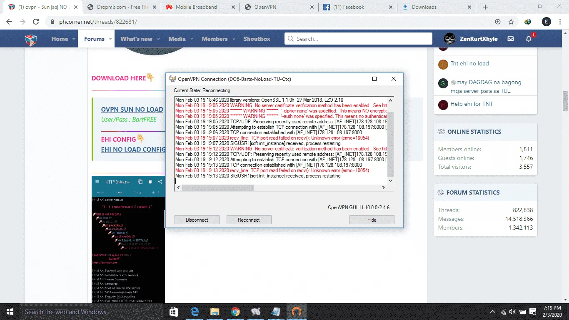Click the OpenVPN log vertical scrollbar thumb
The image size is (569, 320).
tap(390, 145)
